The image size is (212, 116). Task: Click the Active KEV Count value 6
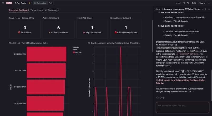59,28
